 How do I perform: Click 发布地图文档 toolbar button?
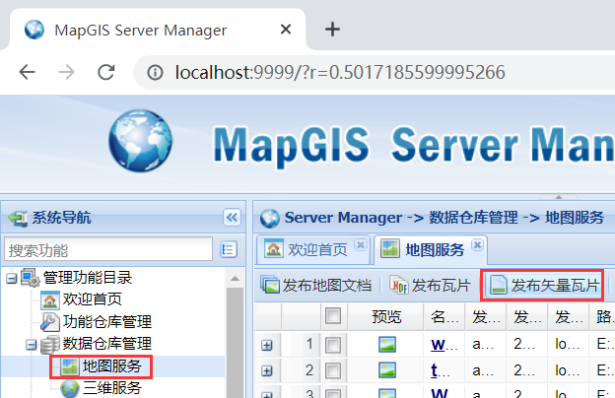click(316, 285)
